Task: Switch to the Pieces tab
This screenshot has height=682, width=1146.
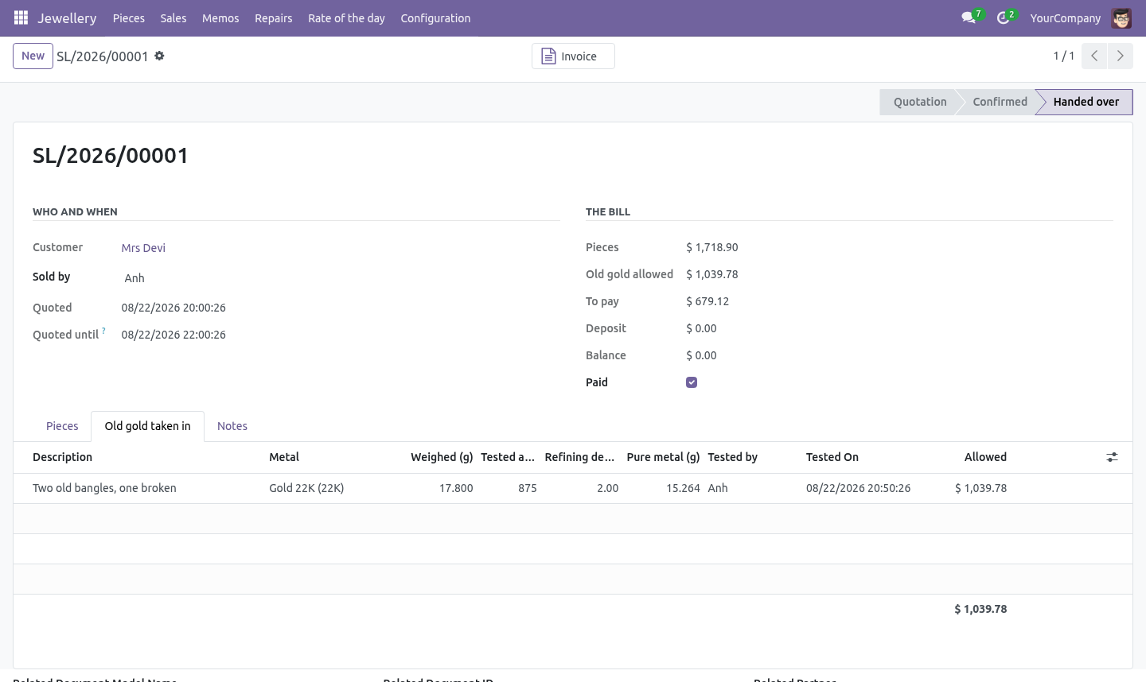Action: coord(62,426)
